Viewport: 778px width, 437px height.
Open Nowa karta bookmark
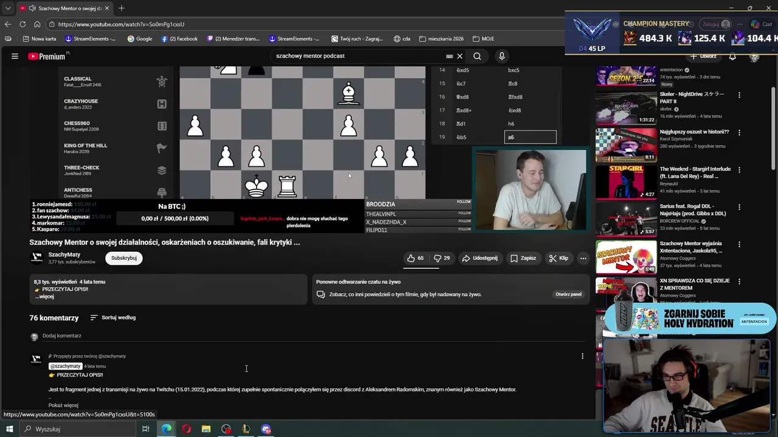(x=40, y=39)
